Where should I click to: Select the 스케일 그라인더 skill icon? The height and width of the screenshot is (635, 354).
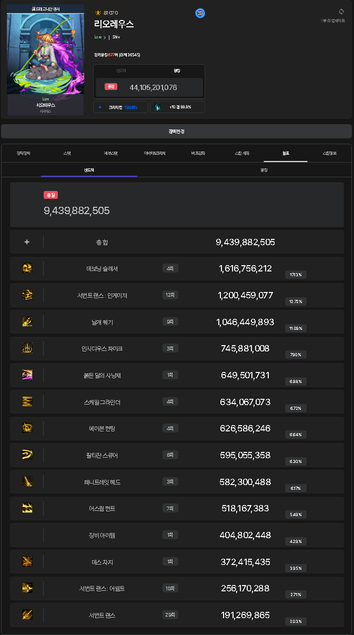pos(27,402)
